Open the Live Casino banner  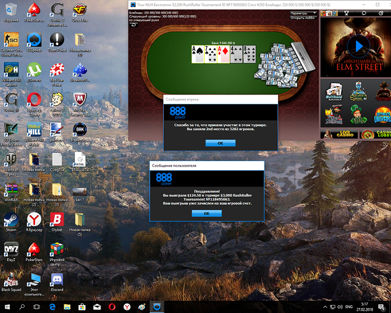click(339, 134)
